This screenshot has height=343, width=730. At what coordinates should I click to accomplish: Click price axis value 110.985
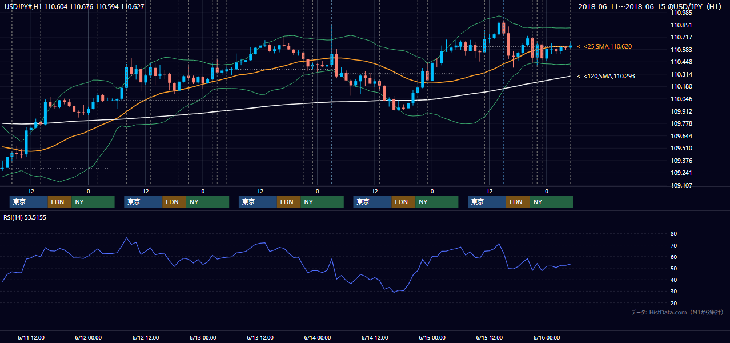[x=681, y=13]
